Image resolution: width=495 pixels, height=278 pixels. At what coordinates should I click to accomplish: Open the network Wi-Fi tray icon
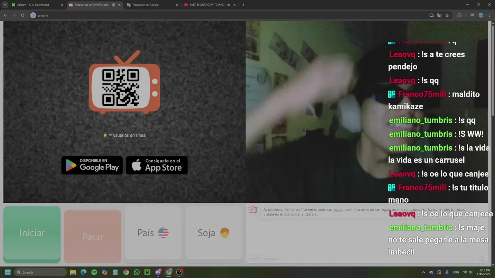pyautogui.click(x=465, y=272)
